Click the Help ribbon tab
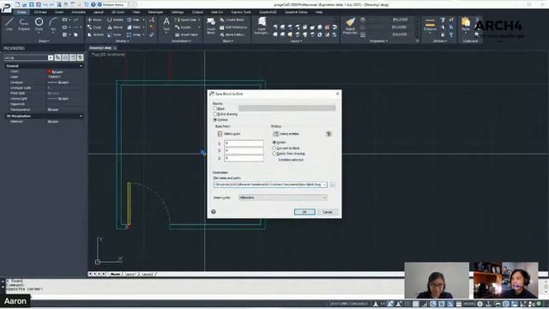This screenshot has width=549, height=309. tap(319, 12)
